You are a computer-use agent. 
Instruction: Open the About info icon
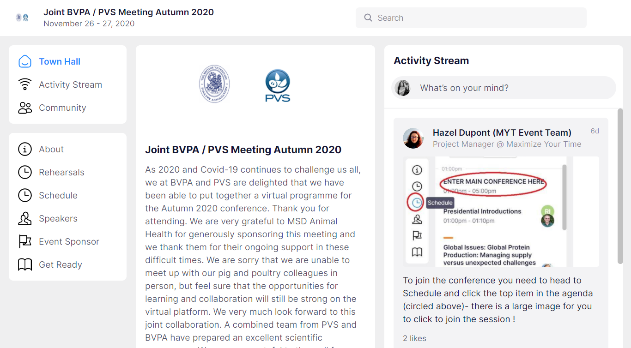[24, 149]
